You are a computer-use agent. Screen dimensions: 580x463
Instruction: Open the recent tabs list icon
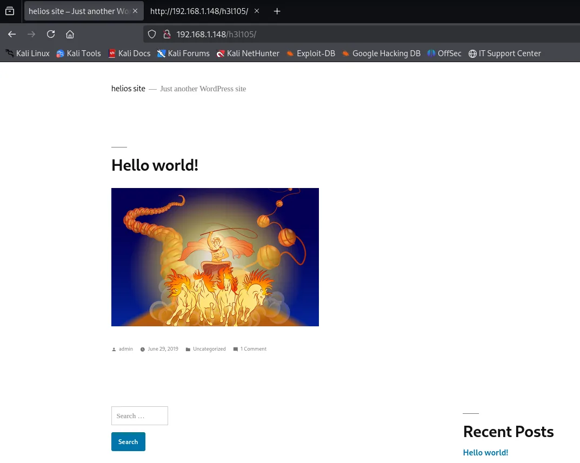coord(10,11)
